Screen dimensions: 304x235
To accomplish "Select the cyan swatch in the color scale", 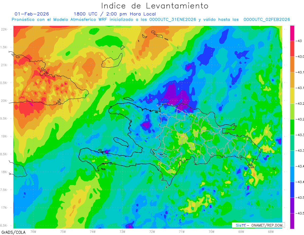I will point(292,158).
